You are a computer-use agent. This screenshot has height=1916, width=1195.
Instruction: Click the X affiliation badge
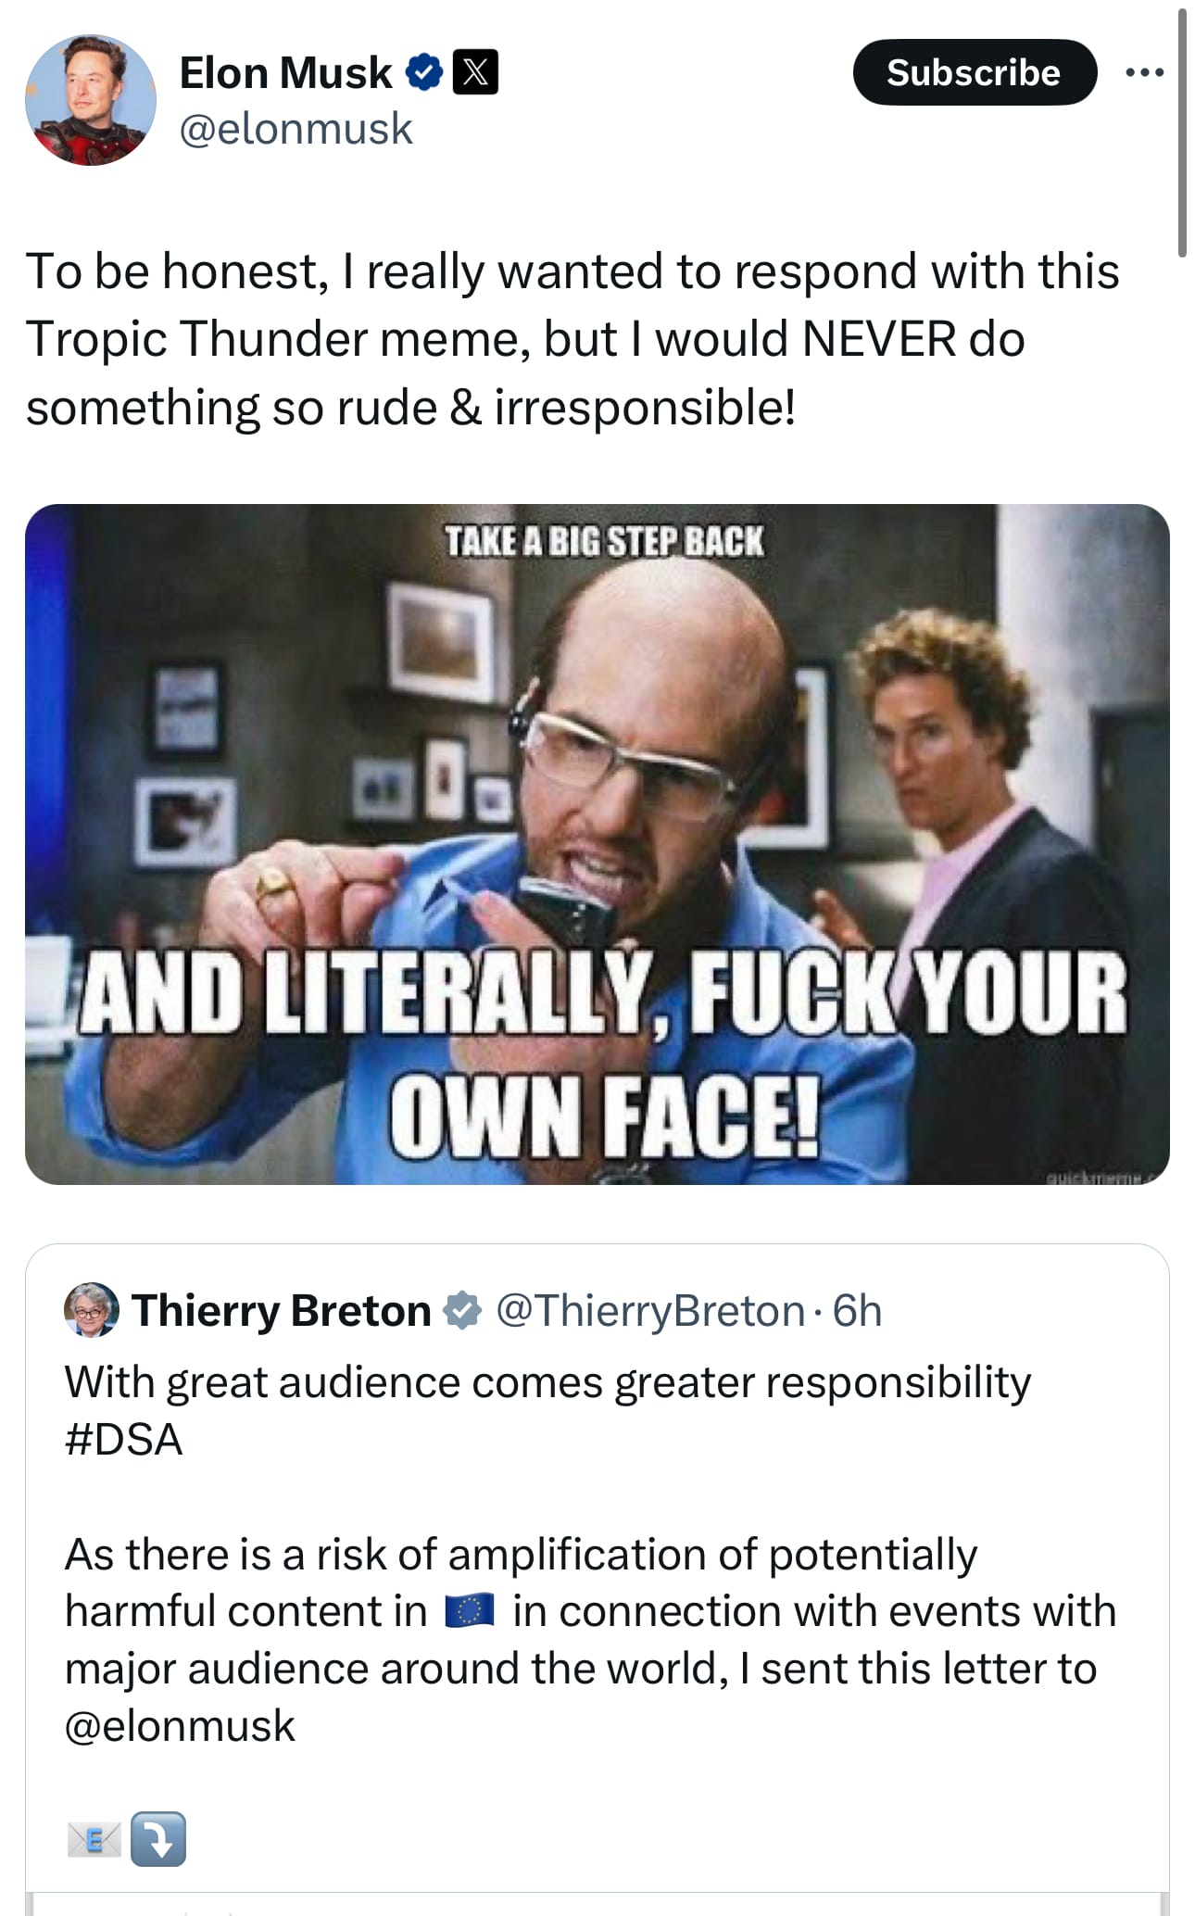475,72
